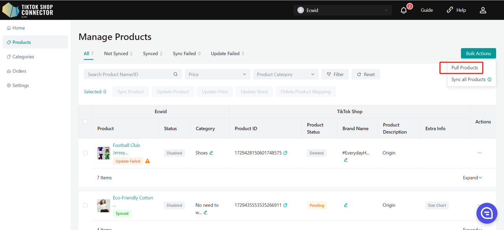This screenshot has width=504, height=230.
Task: Switch to the All tab
Action: tap(89, 53)
